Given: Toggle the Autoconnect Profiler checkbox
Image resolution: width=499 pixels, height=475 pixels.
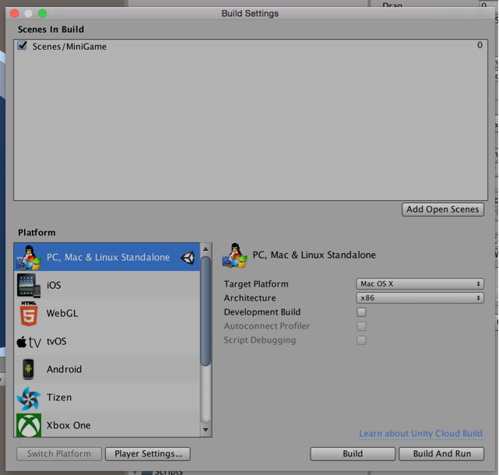Looking at the screenshot, I should (x=361, y=326).
